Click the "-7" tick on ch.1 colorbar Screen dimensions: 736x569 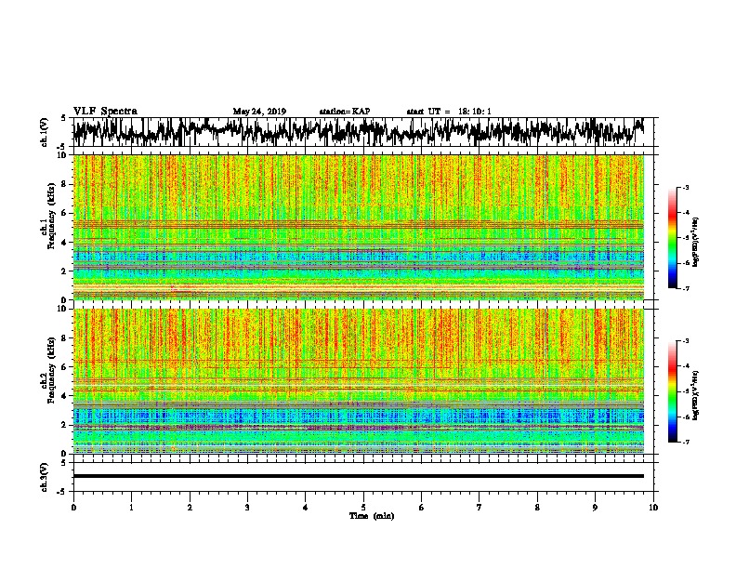pyautogui.click(x=686, y=288)
